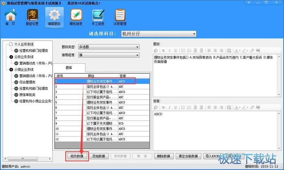This screenshot has width=284, height=170.
Task: Click tree panel horizontal scrollbar left arrow
Action: tap(5, 159)
